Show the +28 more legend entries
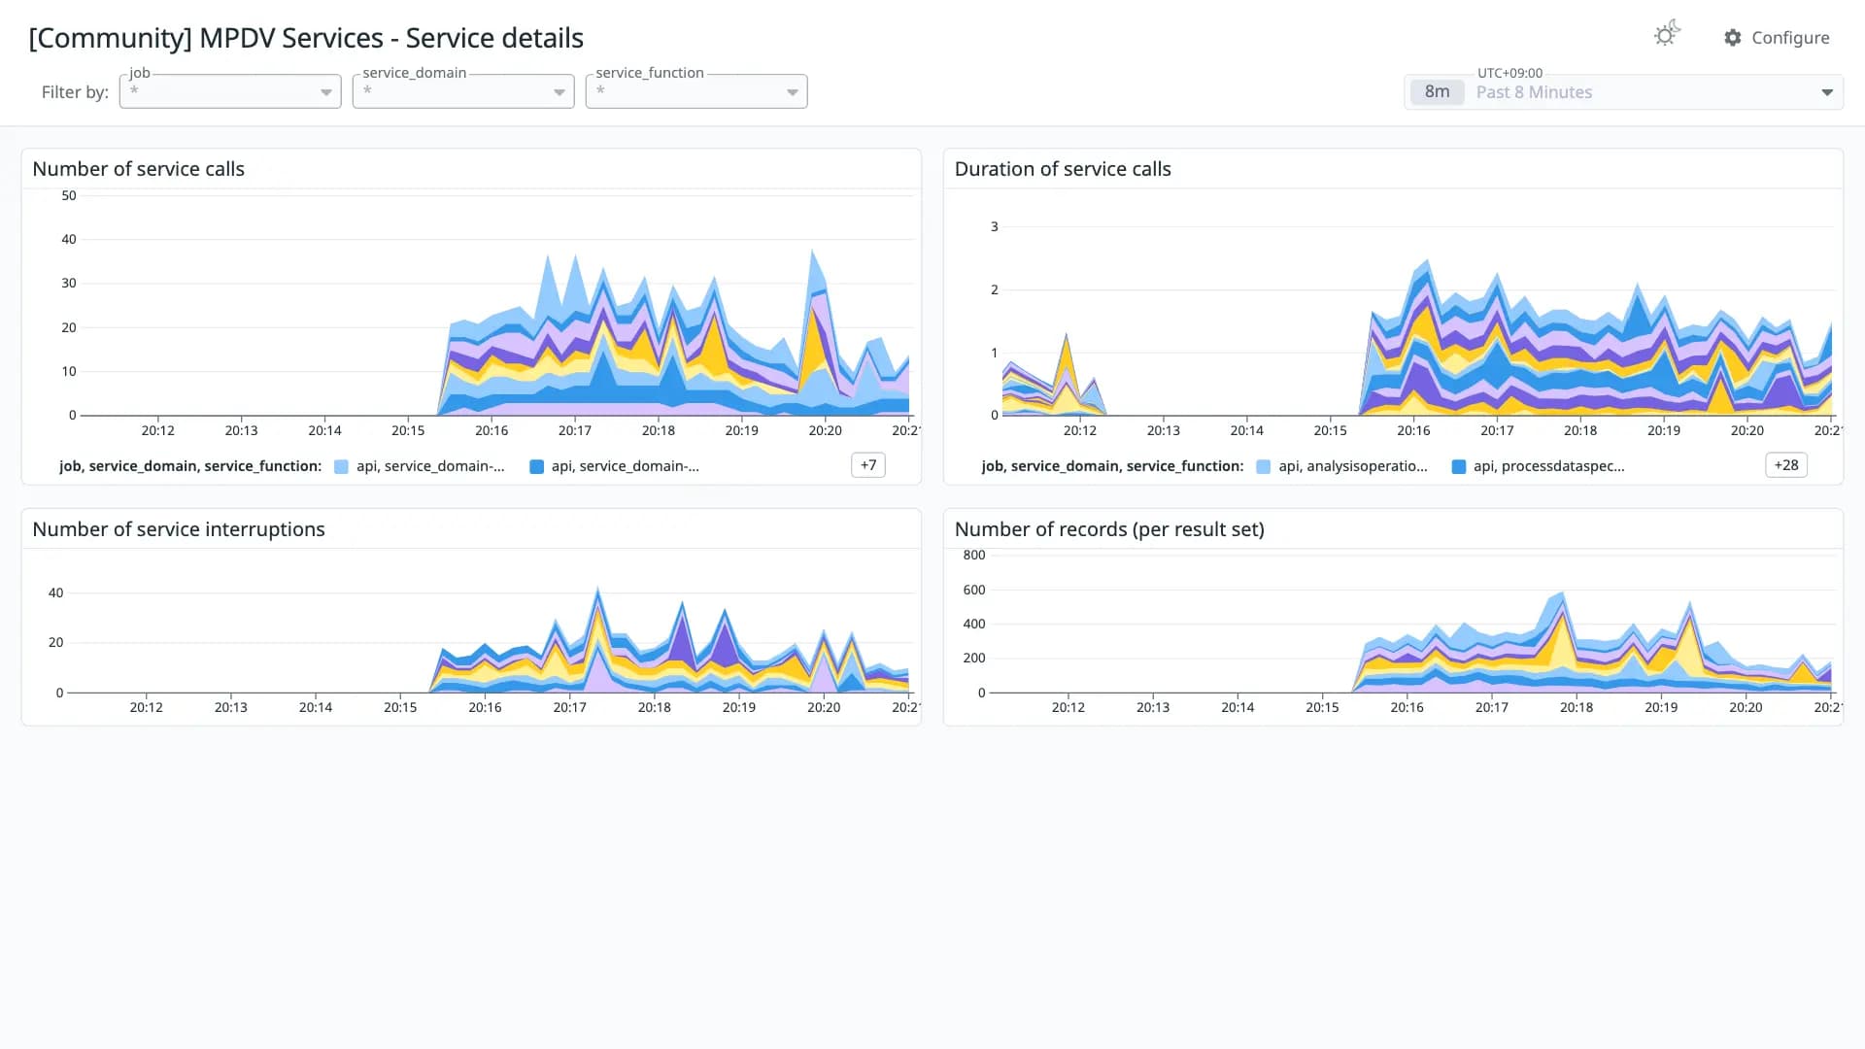Viewport: 1865px width, 1049px height. 1786,465
